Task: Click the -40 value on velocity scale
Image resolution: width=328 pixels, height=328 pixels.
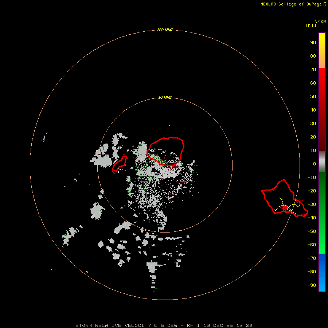Action: pyautogui.click(x=312, y=218)
